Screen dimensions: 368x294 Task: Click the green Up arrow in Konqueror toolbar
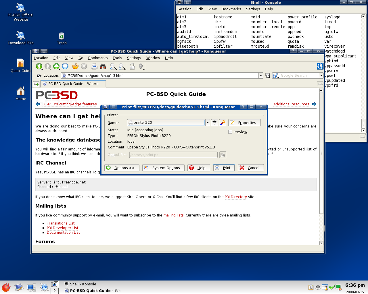coord(56,66)
